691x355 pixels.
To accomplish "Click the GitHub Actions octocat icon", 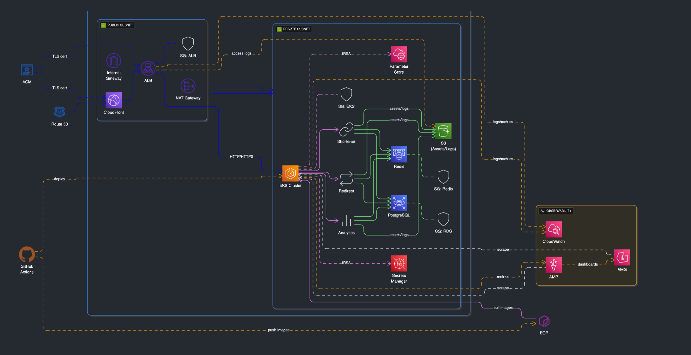I will pyautogui.click(x=27, y=254).
